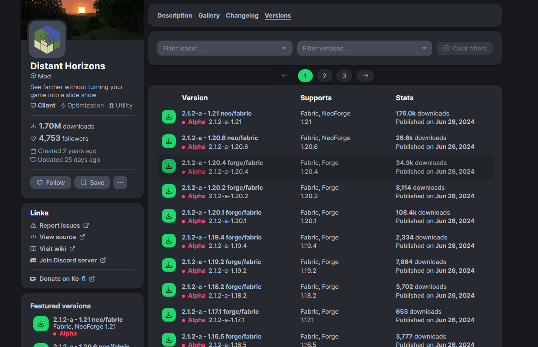Viewport: 538px width, 347px height.
Task: Click the Mod project type label
Action: pyautogui.click(x=41, y=76)
